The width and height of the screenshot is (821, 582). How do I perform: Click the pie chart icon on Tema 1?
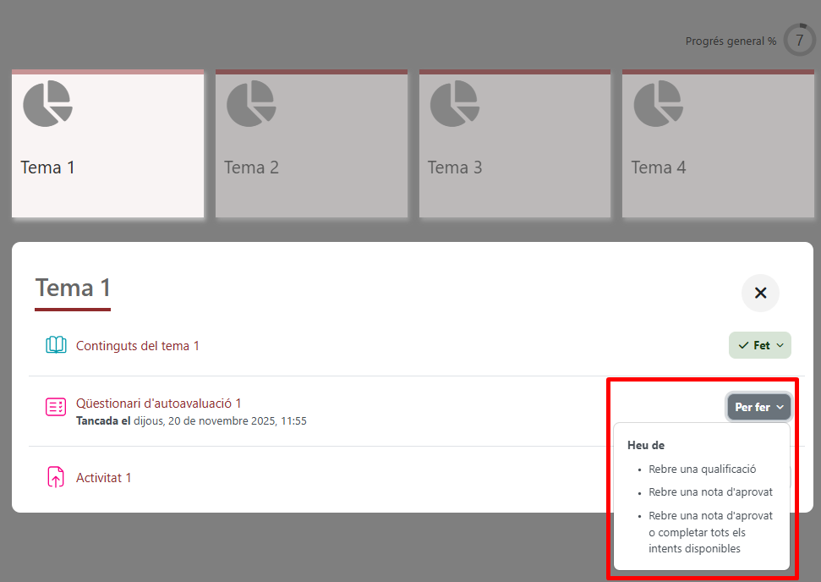click(47, 104)
